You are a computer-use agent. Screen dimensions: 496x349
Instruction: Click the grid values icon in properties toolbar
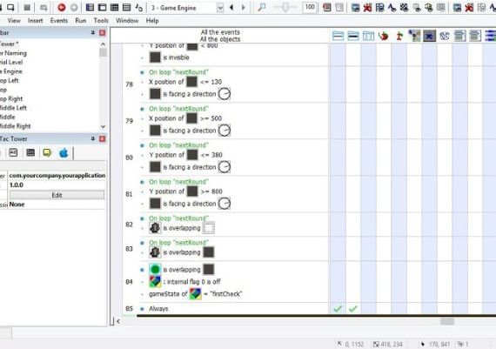point(30,153)
